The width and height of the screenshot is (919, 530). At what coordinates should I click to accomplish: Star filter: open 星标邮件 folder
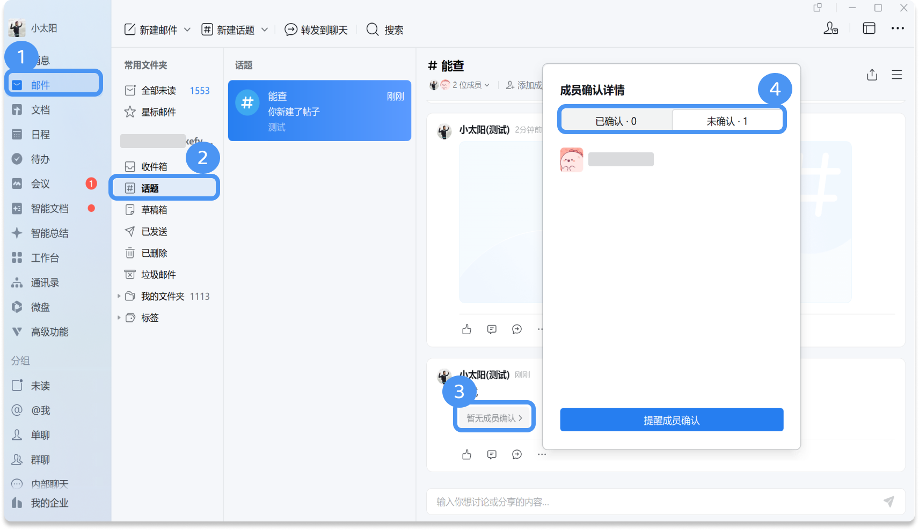coord(158,112)
